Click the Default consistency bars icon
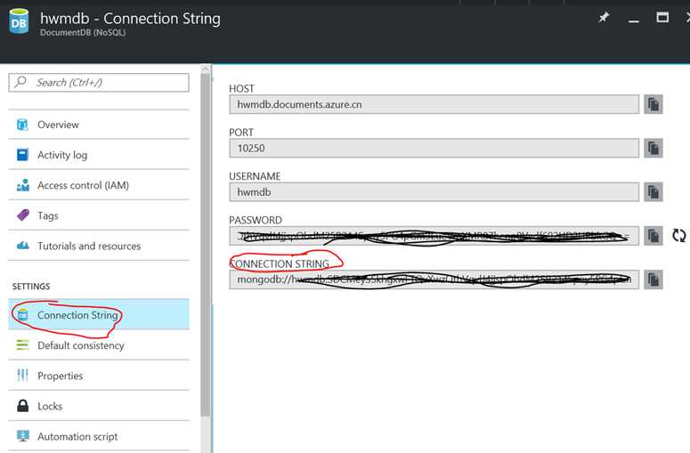The image size is (690, 453). coord(22,344)
